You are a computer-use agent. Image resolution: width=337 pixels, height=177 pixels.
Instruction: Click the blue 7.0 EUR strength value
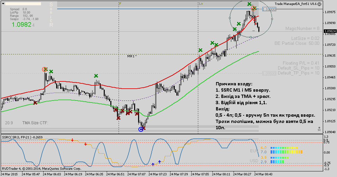[x=264, y=152]
